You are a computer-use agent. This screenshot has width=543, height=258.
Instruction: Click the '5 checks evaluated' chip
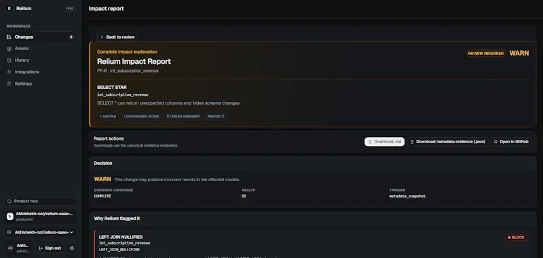(183, 116)
